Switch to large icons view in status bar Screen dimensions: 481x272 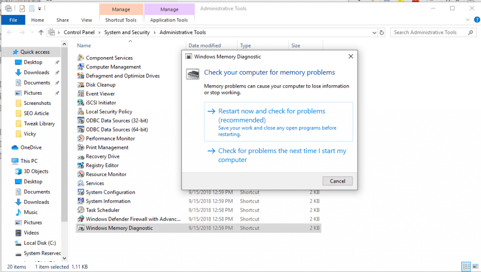click(x=475, y=266)
